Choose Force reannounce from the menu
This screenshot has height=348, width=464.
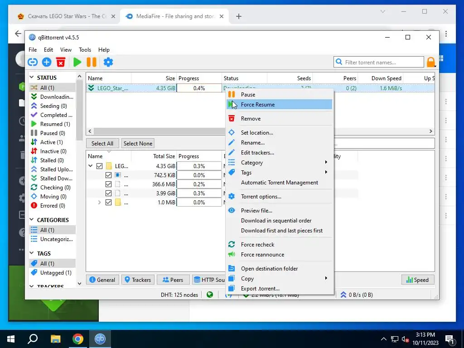click(x=279, y=255)
